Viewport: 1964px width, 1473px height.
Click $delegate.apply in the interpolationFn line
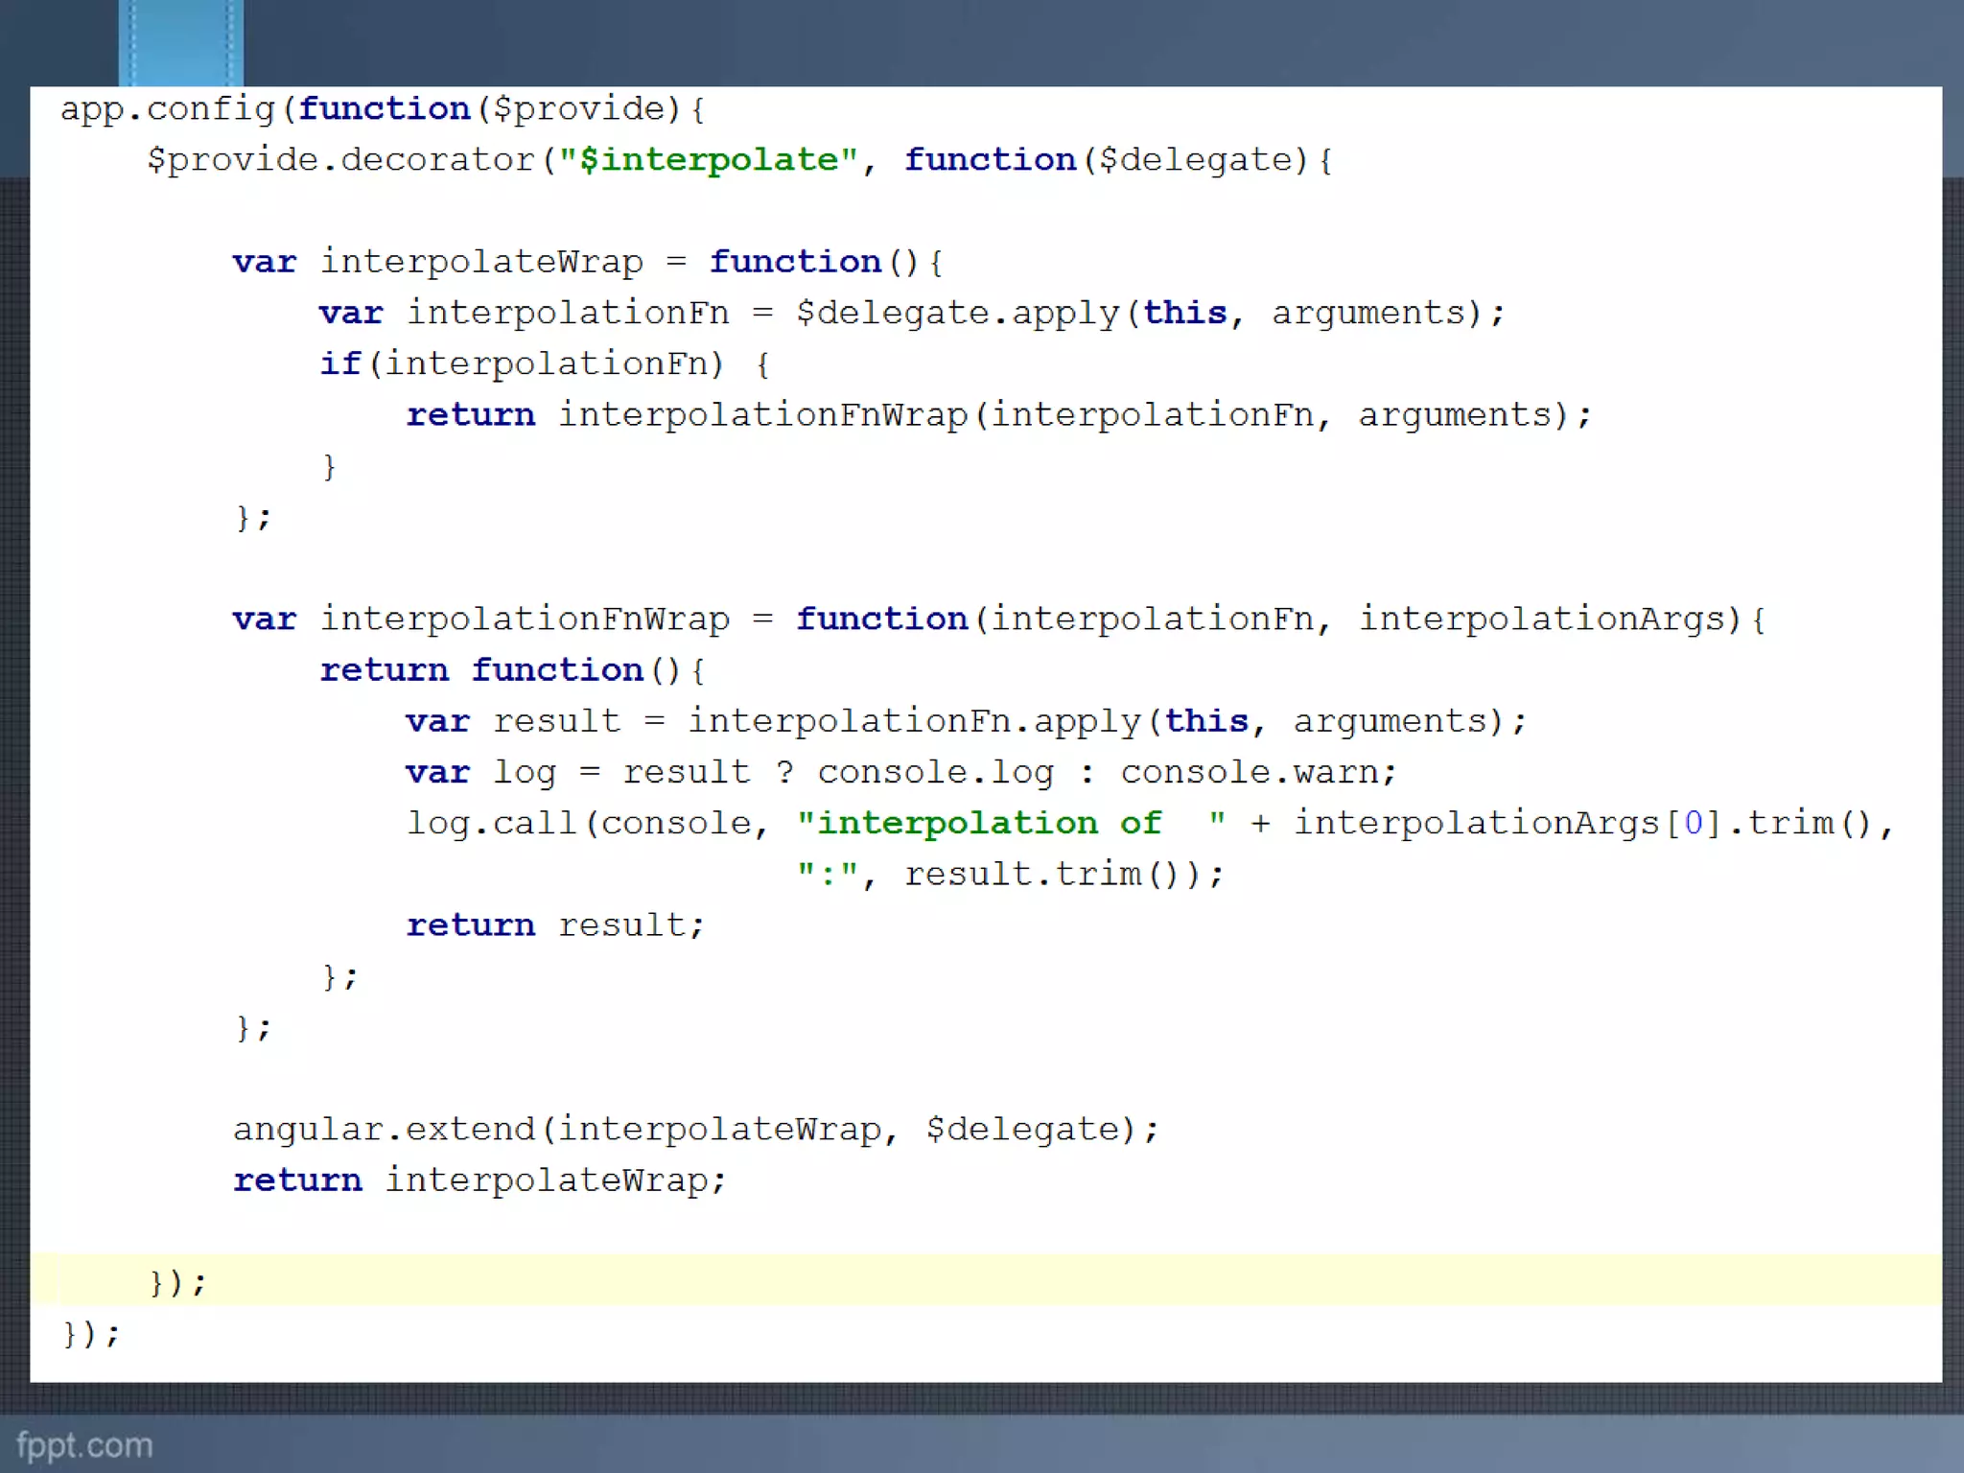957,313
